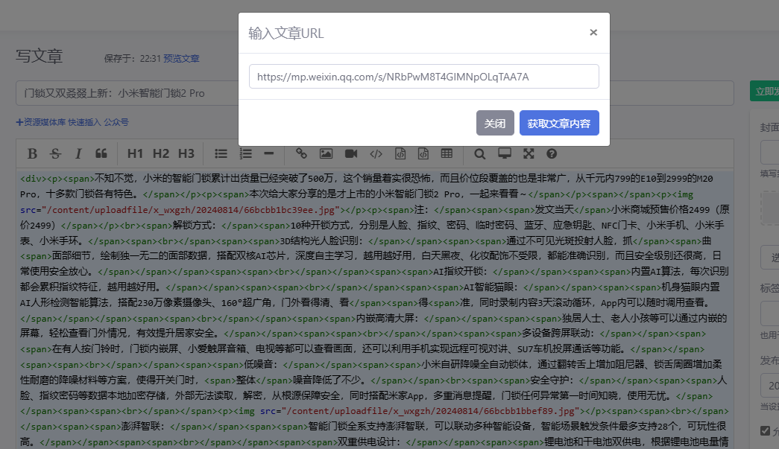Insert a horizontal rule line

tap(269, 154)
